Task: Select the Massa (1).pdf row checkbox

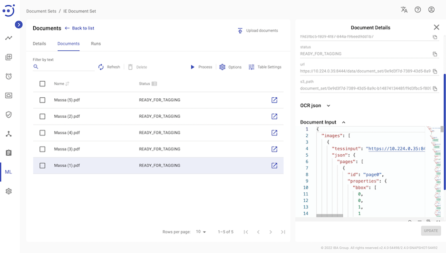Action: click(42, 166)
